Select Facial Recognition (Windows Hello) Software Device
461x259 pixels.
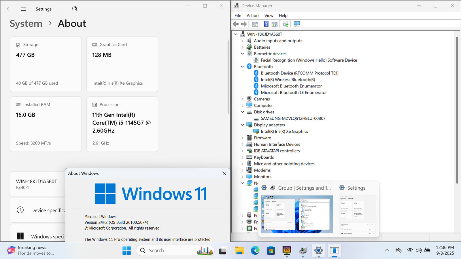pos(309,60)
